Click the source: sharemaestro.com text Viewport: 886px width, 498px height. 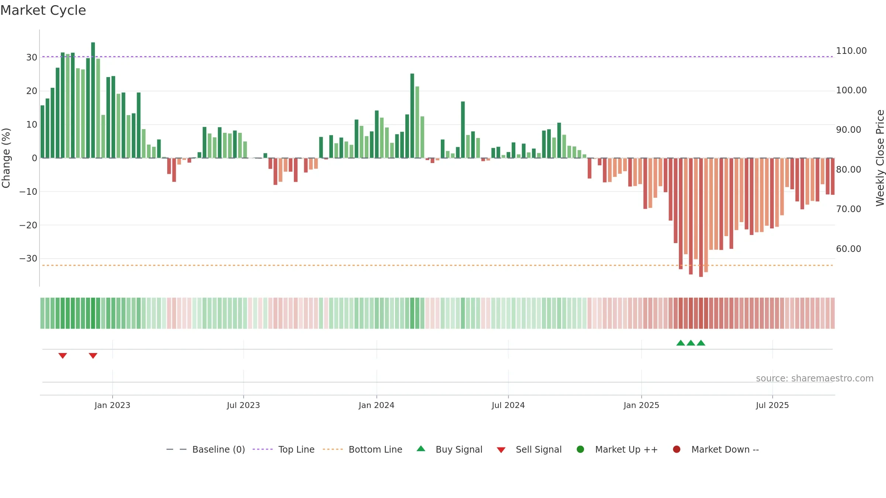[x=815, y=378]
